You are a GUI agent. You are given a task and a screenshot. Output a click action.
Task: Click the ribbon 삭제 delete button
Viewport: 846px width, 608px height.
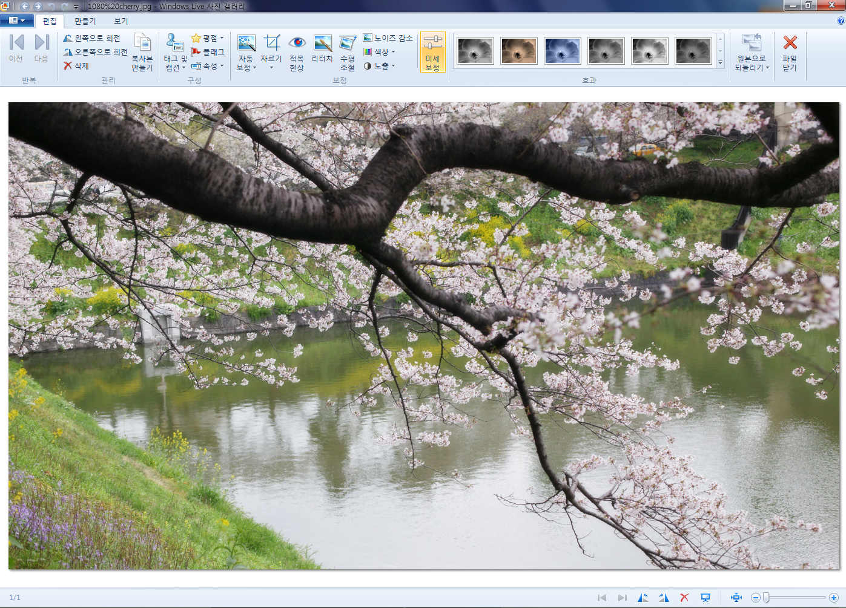[76, 66]
